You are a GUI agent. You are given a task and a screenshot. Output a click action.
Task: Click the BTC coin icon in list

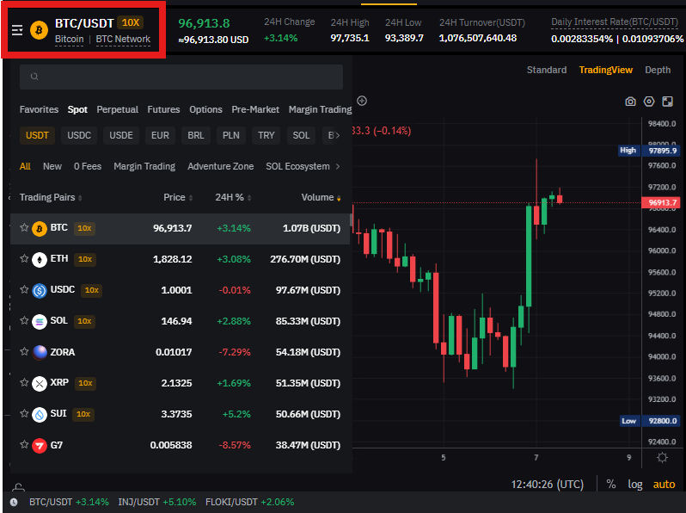pos(40,228)
